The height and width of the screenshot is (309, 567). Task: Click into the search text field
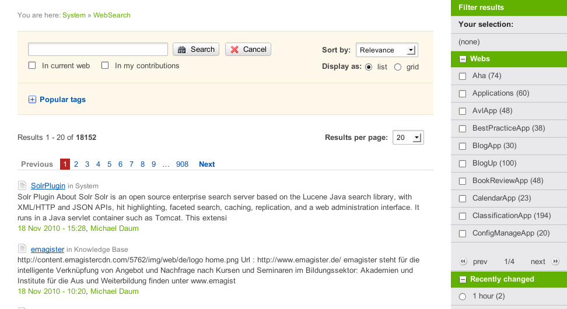click(x=98, y=50)
